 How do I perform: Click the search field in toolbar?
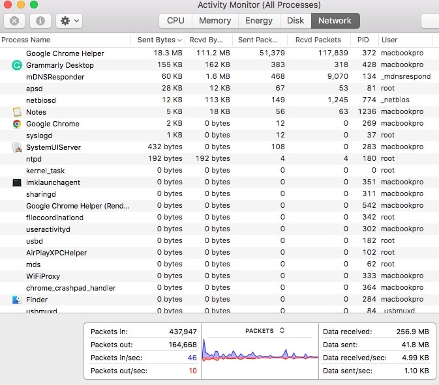(430, 21)
